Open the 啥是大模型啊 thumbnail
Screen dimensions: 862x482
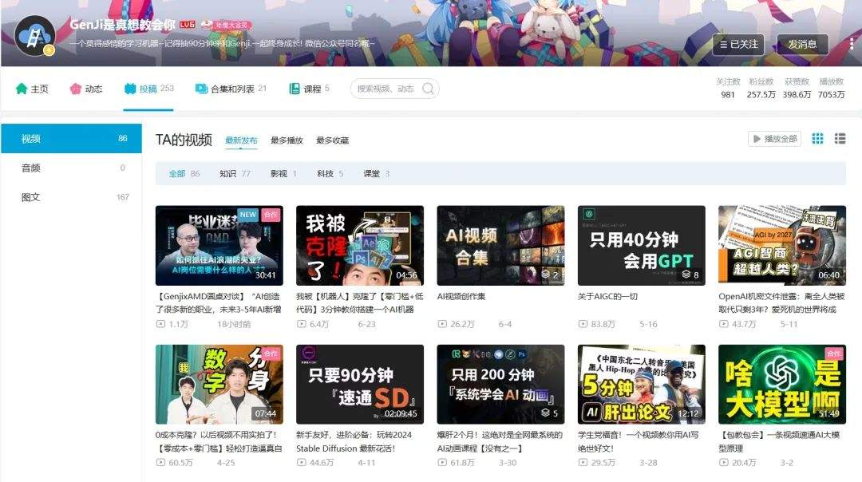(781, 384)
